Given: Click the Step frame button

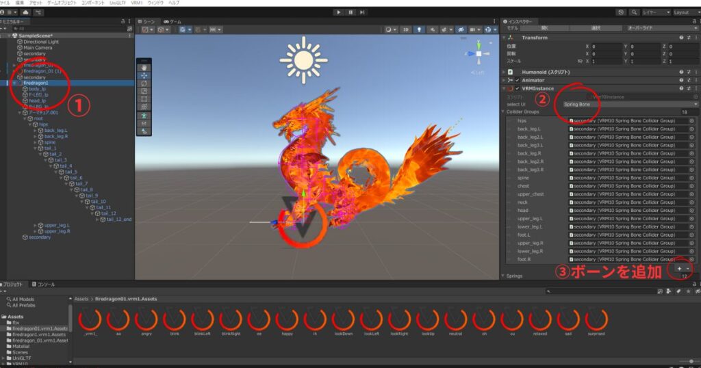Looking at the screenshot, I should pyautogui.click(x=362, y=12).
